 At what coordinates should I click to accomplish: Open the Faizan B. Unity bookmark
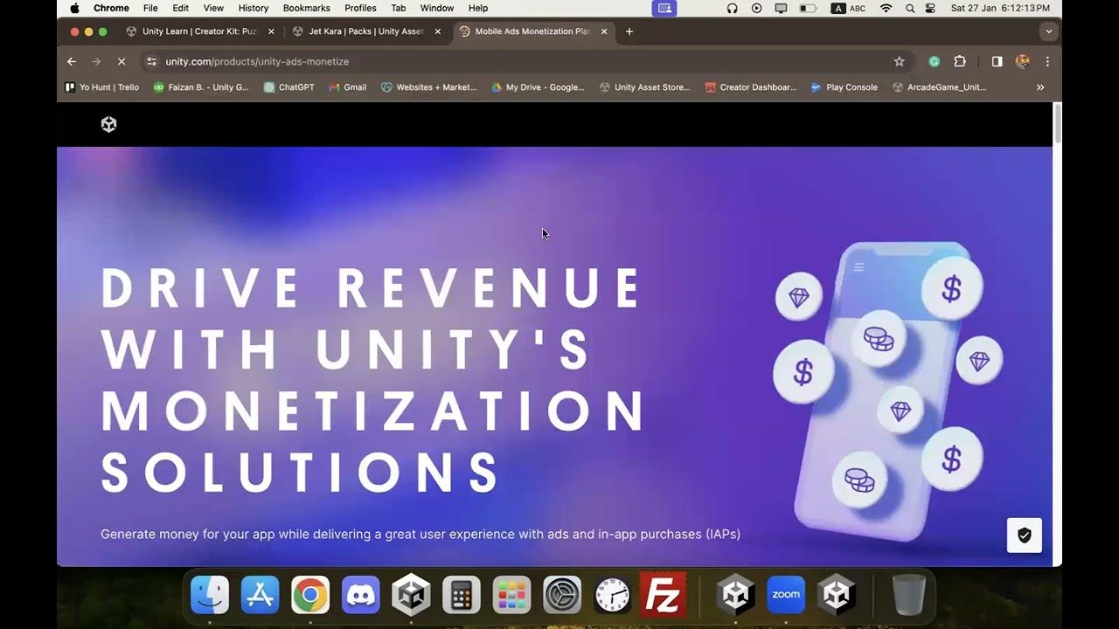click(x=201, y=87)
